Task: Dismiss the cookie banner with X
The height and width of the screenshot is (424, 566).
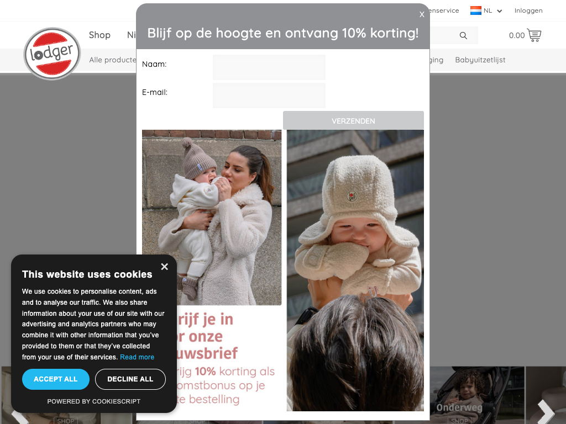Action: click(x=164, y=267)
